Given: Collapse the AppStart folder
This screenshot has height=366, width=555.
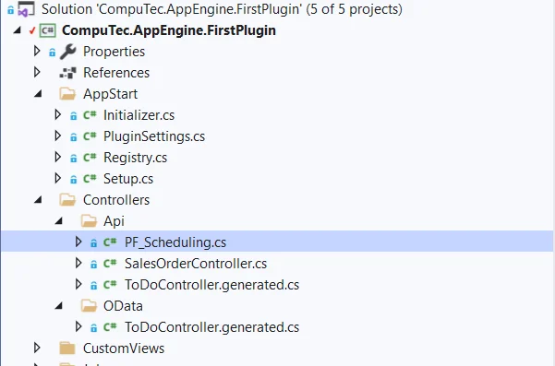Looking at the screenshot, I should point(38,94).
